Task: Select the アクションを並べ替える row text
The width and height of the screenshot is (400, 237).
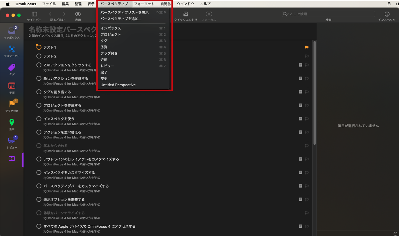Action: pyautogui.click(x=62, y=132)
